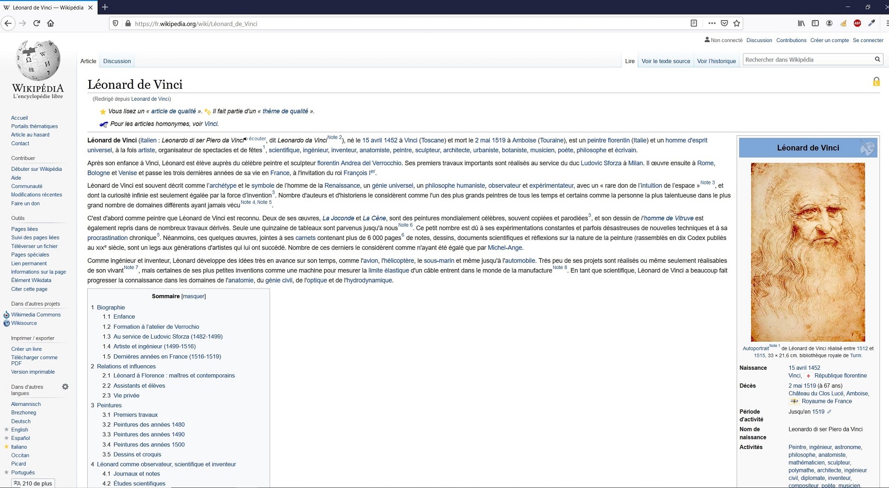
Task: Go to Accueil in the sidebar
Action: point(20,118)
